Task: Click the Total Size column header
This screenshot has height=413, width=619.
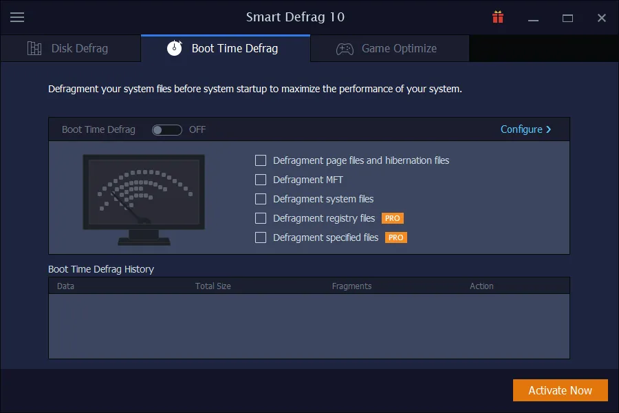Action: pos(213,286)
